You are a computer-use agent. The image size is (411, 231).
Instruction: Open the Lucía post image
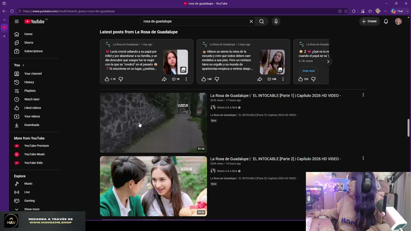pyautogui.click(x=175, y=62)
